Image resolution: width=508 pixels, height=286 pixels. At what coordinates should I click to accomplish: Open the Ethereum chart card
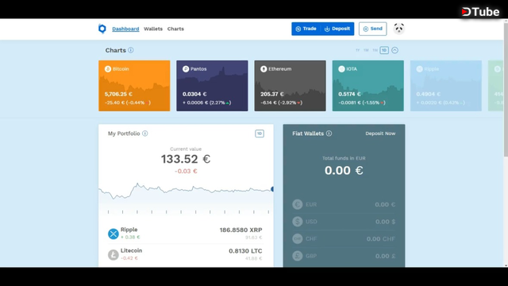pos(291,86)
